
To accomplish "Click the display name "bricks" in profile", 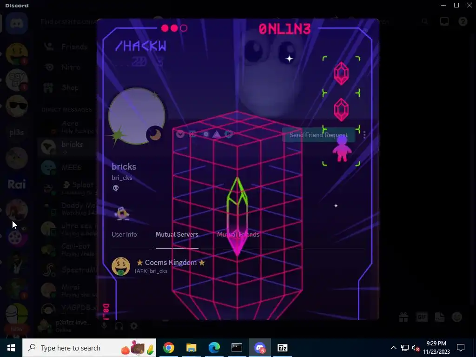I will coord(124,166).
